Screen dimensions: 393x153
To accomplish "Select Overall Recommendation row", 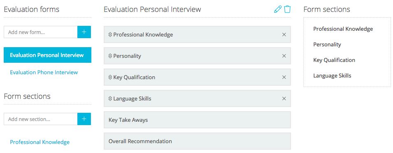I will (197, 141).
